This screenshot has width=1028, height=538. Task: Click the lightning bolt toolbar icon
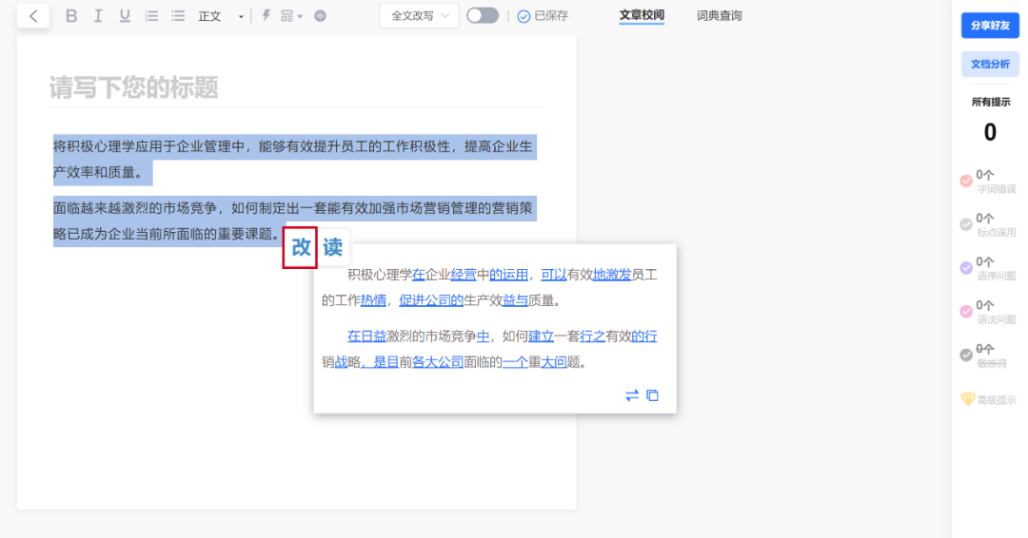[267, 16]
